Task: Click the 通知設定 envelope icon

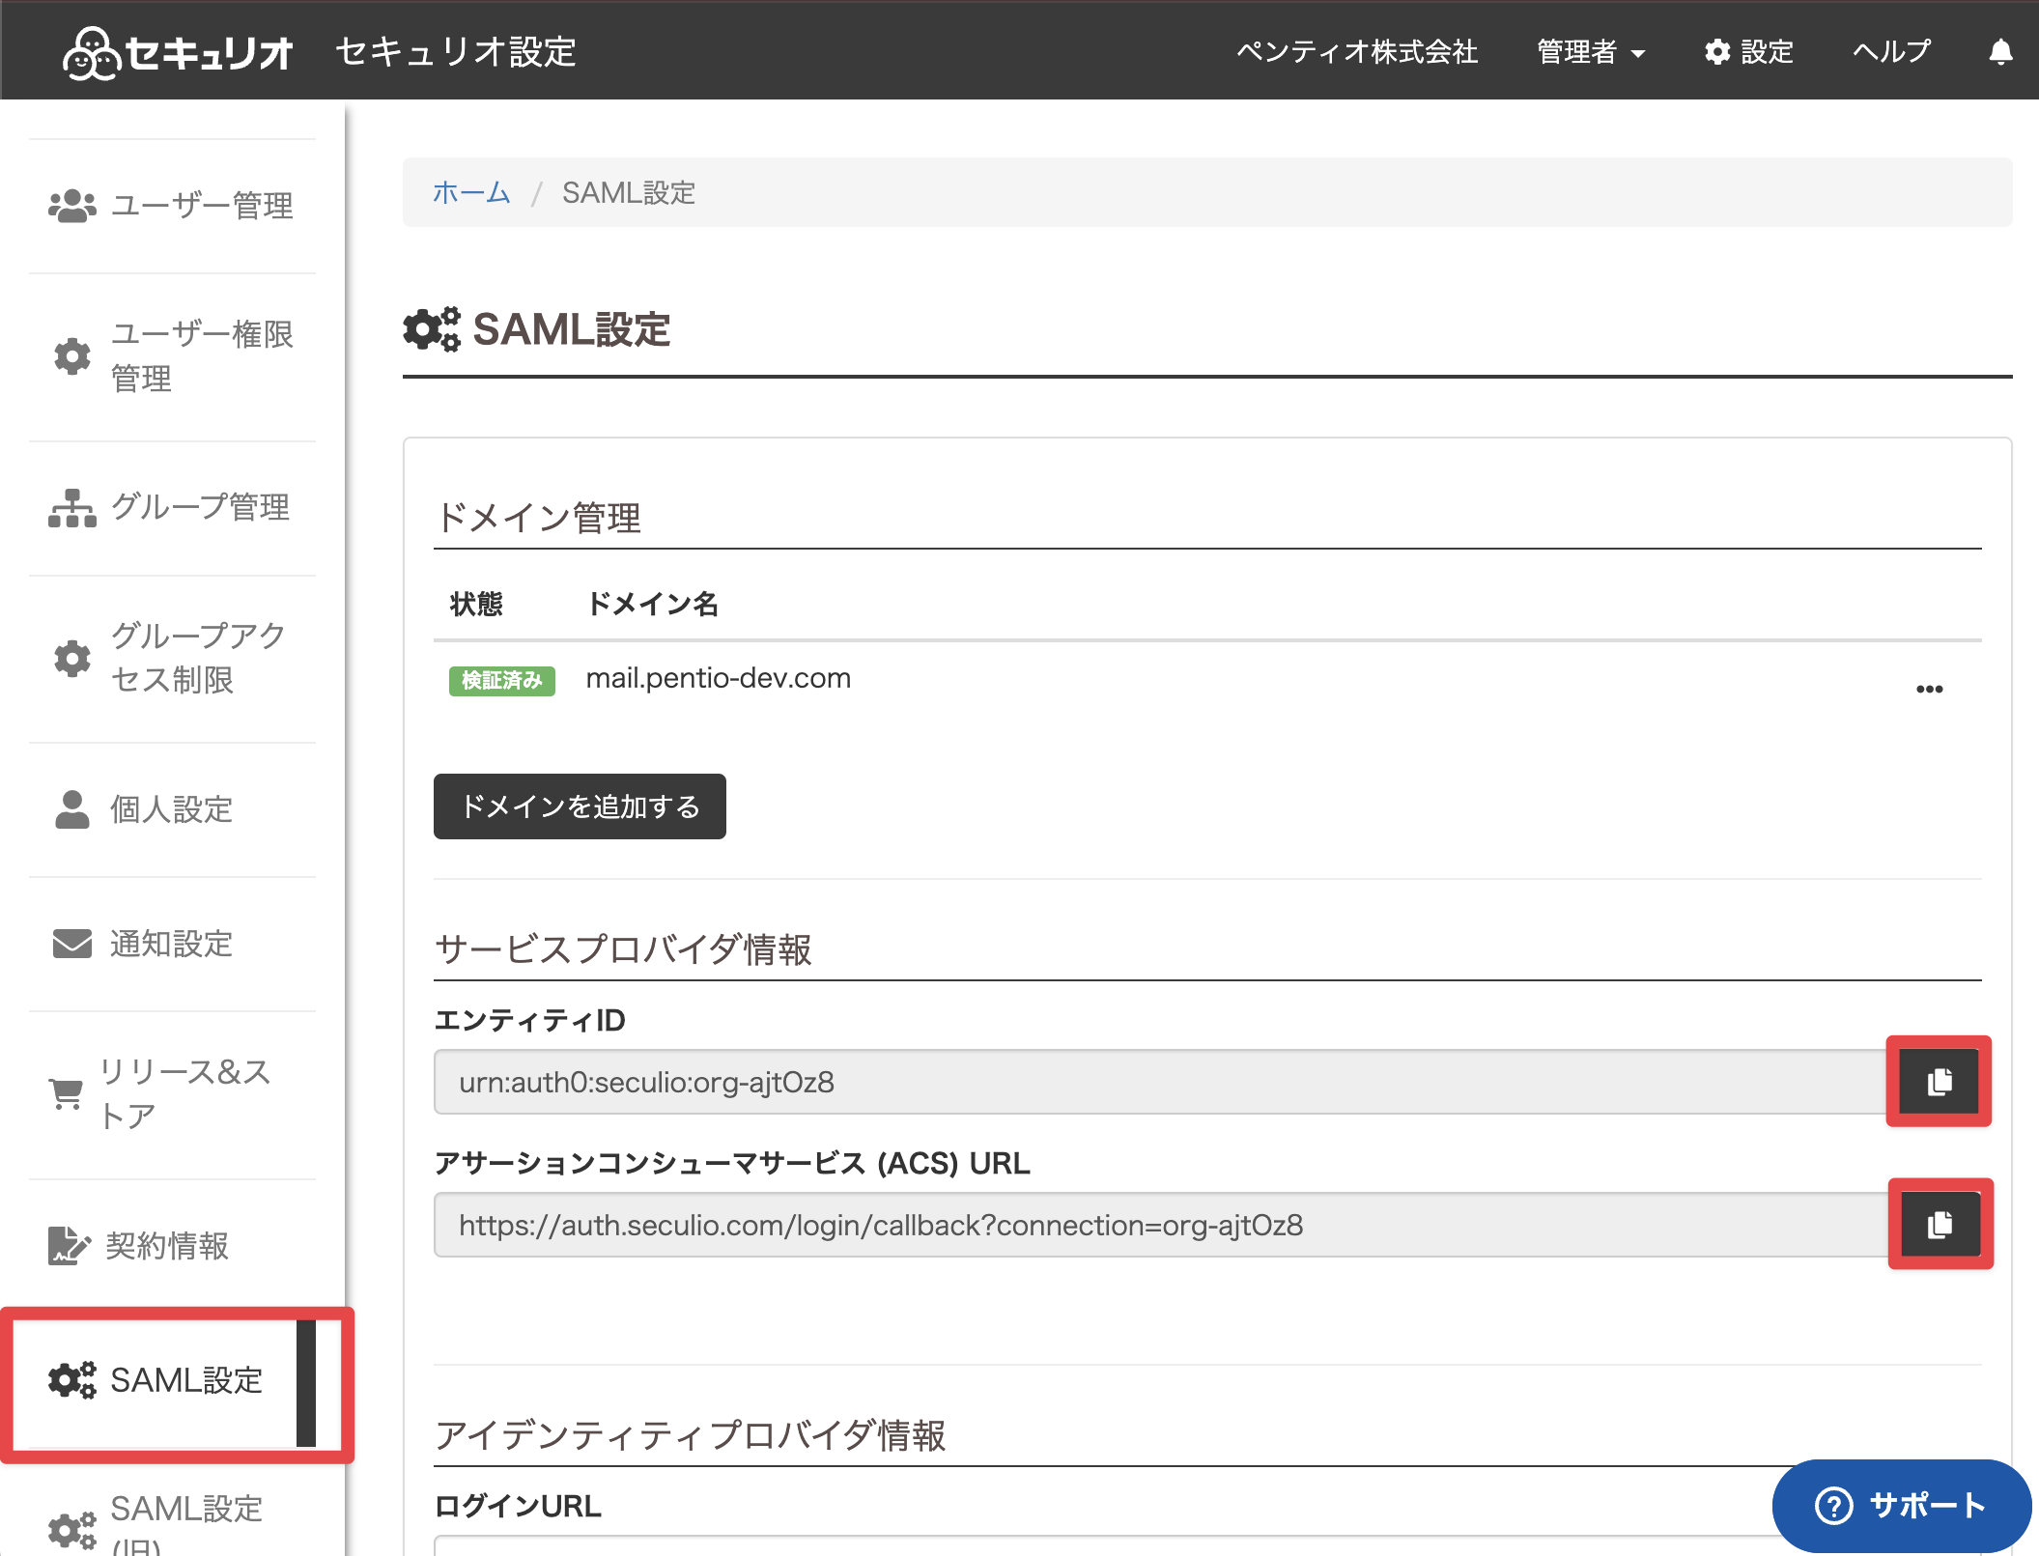Action: point(72,944)
